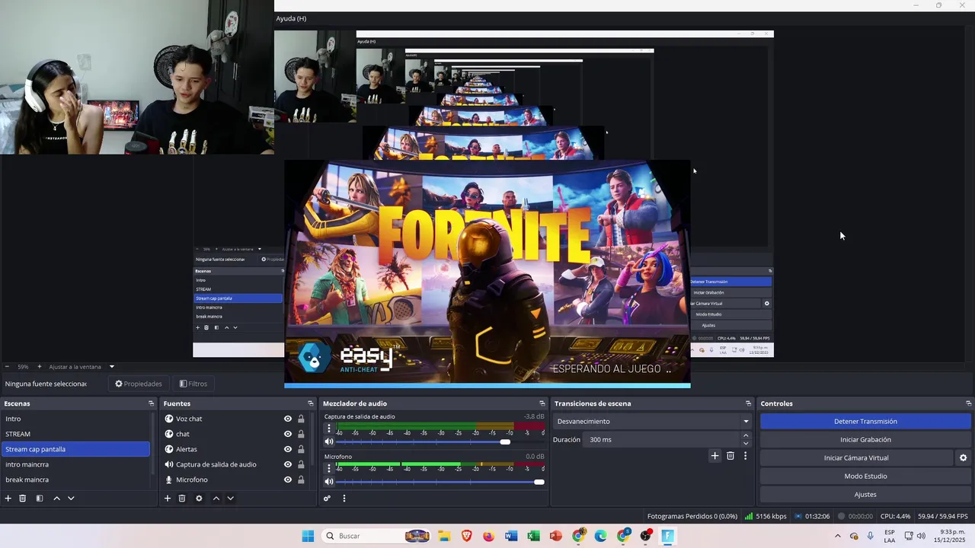Switch to STREAM scene
The width and height of the screenshot is (975, 548).
[75, 434]
